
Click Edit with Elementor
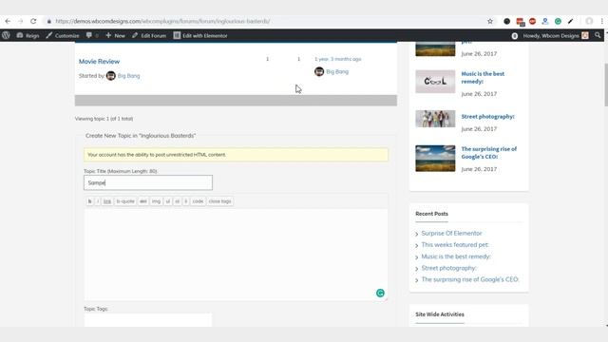click(200, 35)
